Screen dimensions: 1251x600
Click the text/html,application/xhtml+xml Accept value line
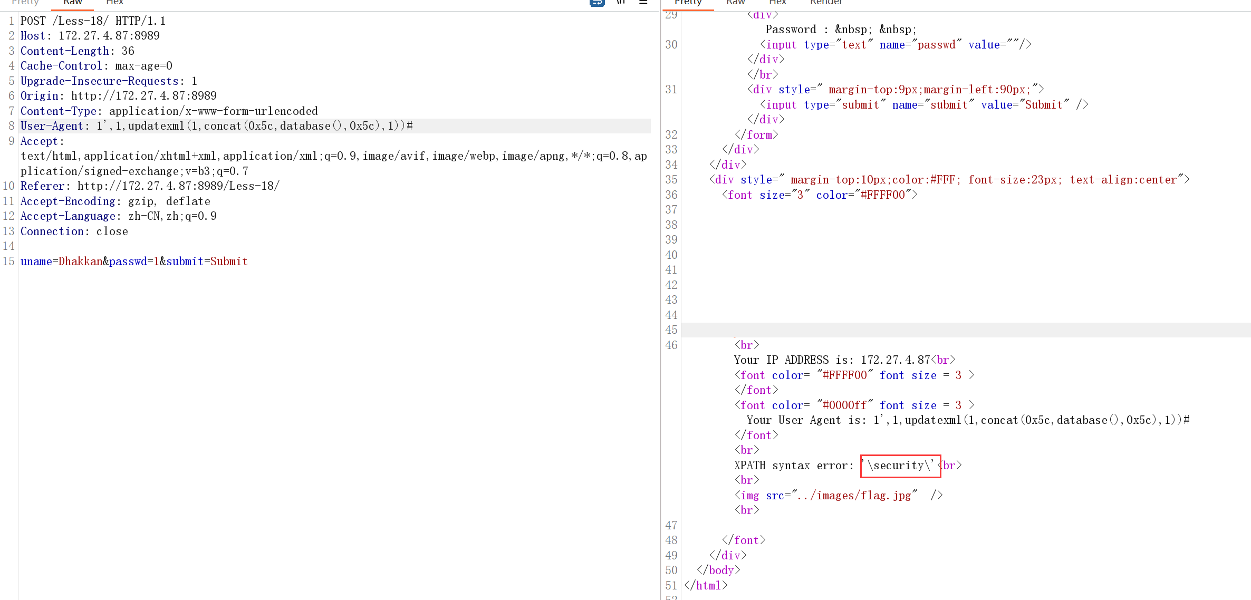click(x=334, y=156)
